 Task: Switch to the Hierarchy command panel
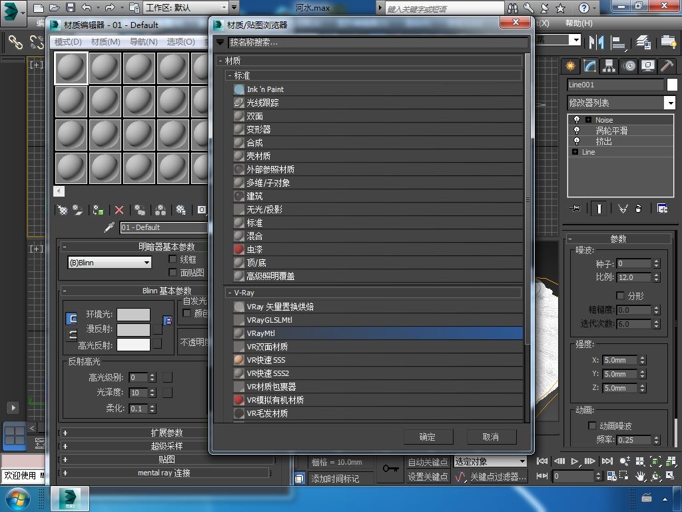click(x=609, y=66)
